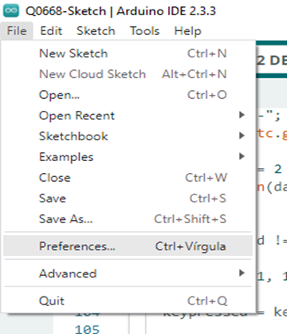Click the Sketchbook menu label
The height and width of the screenshot is (334, 287).
point(73,136)
